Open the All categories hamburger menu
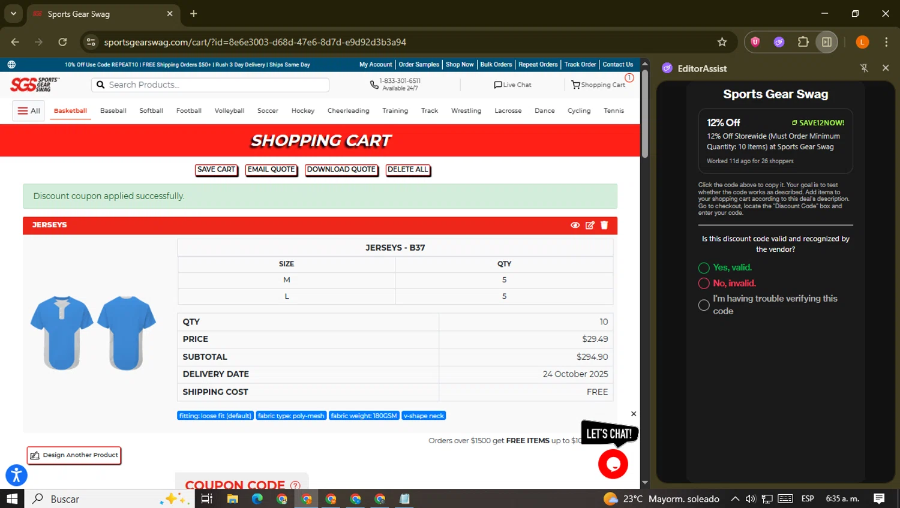This screenshot has height=508, width=900. 29,111
